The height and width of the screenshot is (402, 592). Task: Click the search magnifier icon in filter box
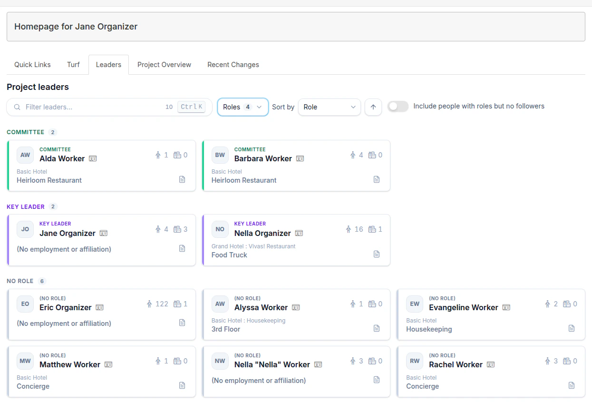[17, 107]
